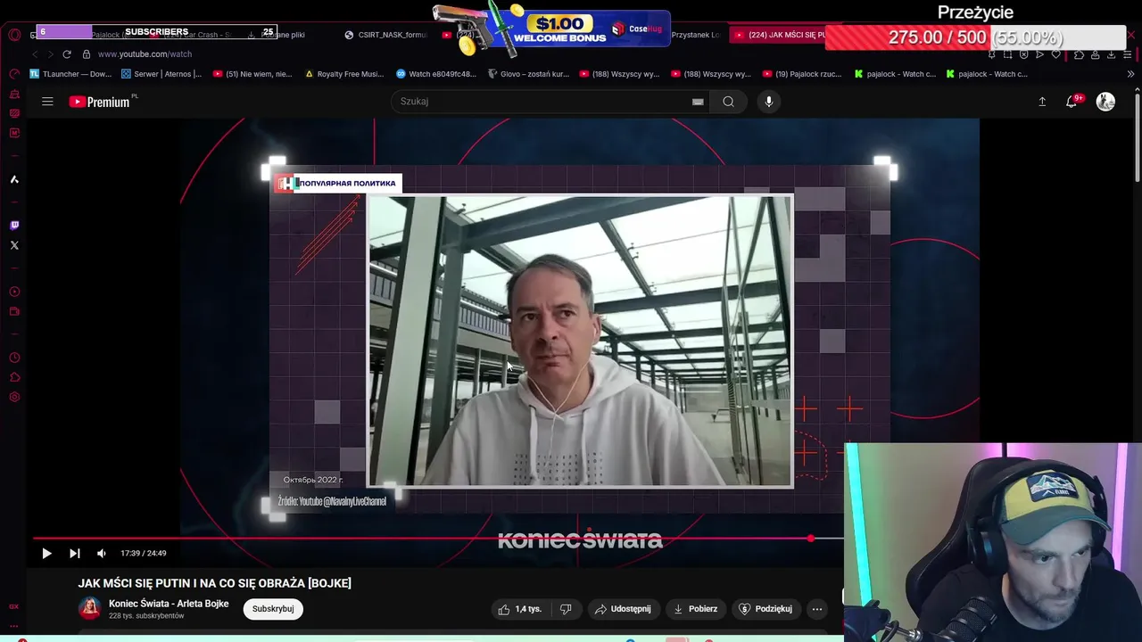The width and height of the screenshot is (1142, 642).
Task: Open the YouTube account avatar menu
Action: tap(1105, 102)
